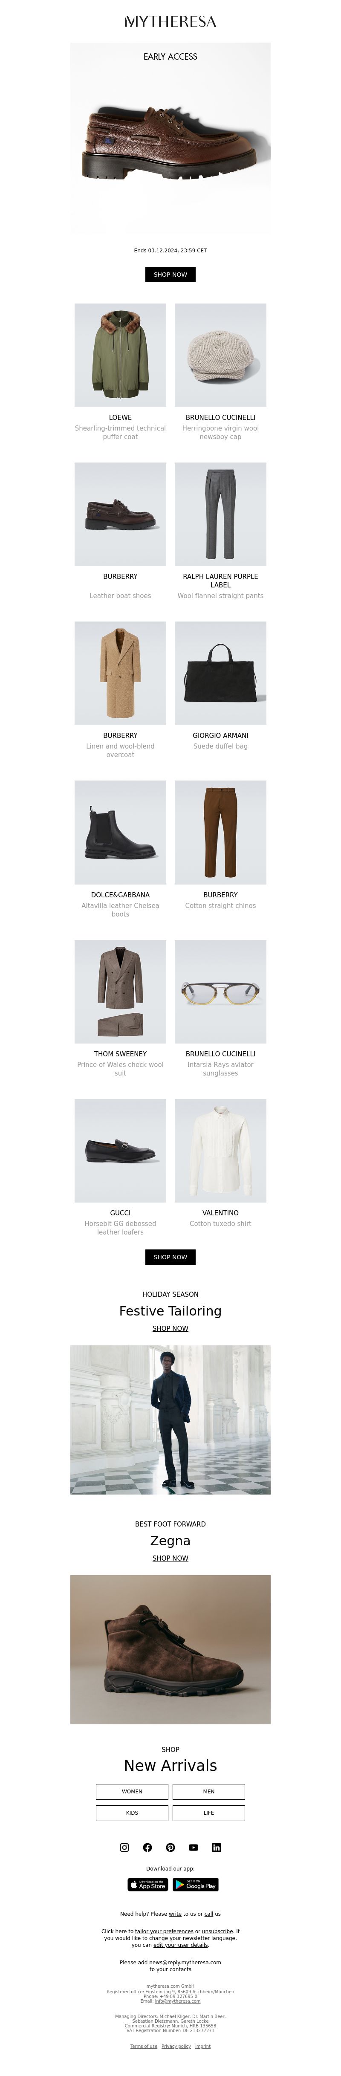This screenshot has width=341, height=2076.
Task: Select the WOMEN category button
Action: (x=132, y=1791)
